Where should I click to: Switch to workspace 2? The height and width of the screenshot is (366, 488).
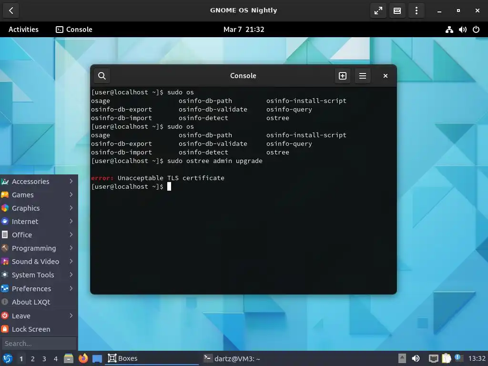(x=33, y=359)
